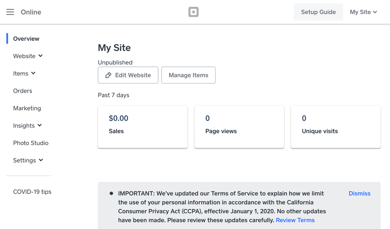Open the My Site dropdown
Screen dimensions: 390x229
pyautogui.click(x=363, y=12)
